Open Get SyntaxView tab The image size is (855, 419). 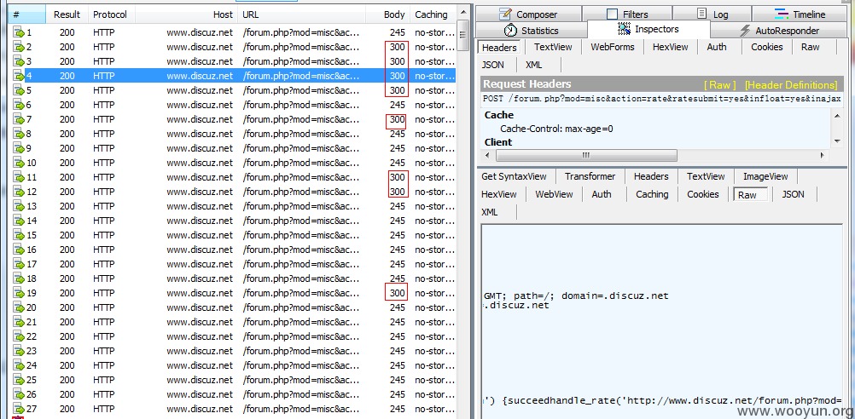pyautogui.click(x=514, y=176)
